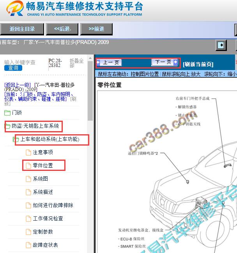Click the 零件位置 page icon
Viewport: 237px width, 253px height.
(x=28, y=166)
